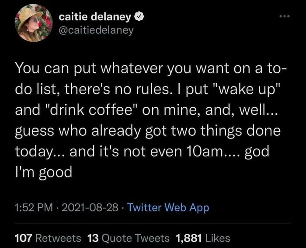View the 13 Quote Tweets list

coord(128,237)
